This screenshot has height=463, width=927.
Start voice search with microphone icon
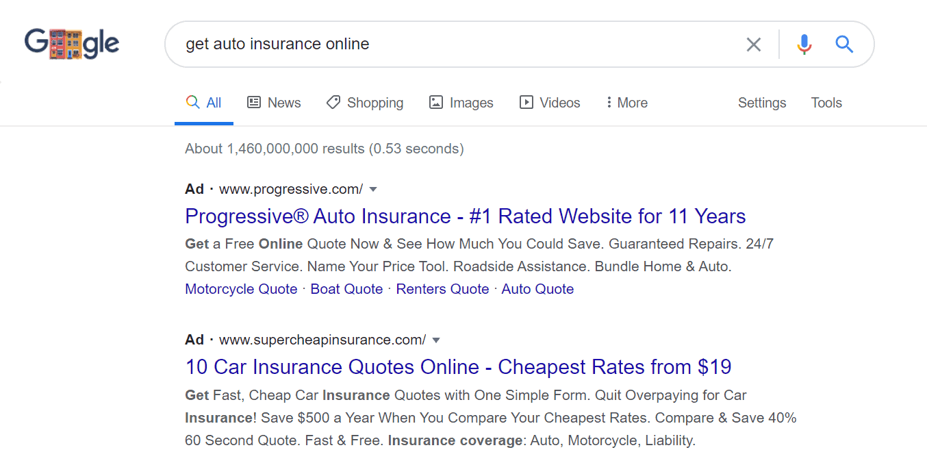coord(804,45)
